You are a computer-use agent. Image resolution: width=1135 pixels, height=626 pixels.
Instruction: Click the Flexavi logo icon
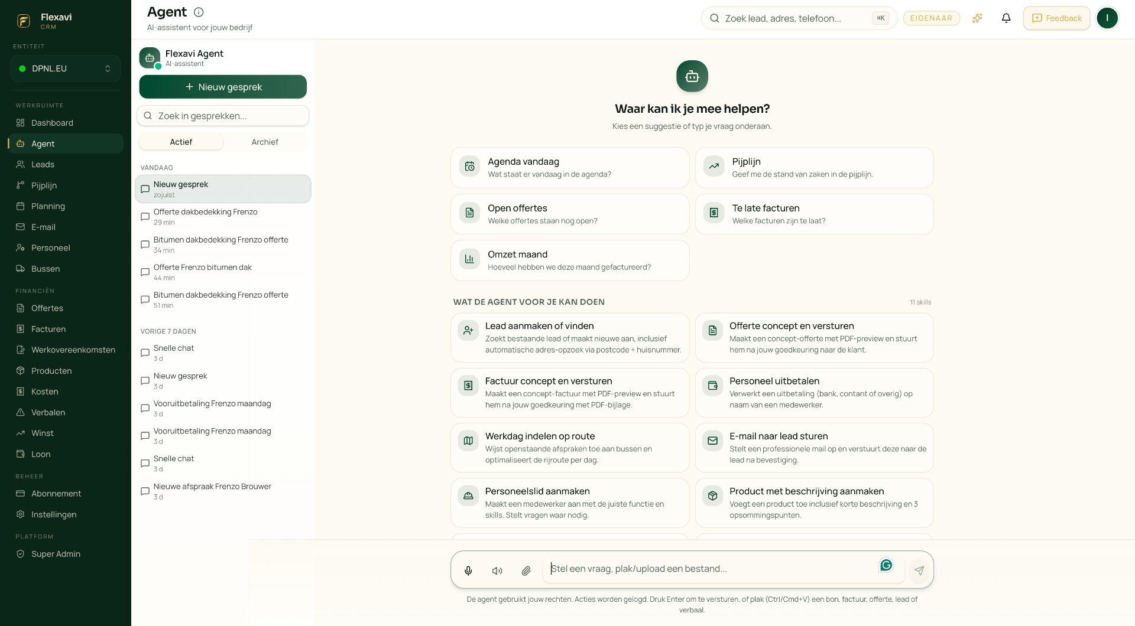[x=24, y=21]
